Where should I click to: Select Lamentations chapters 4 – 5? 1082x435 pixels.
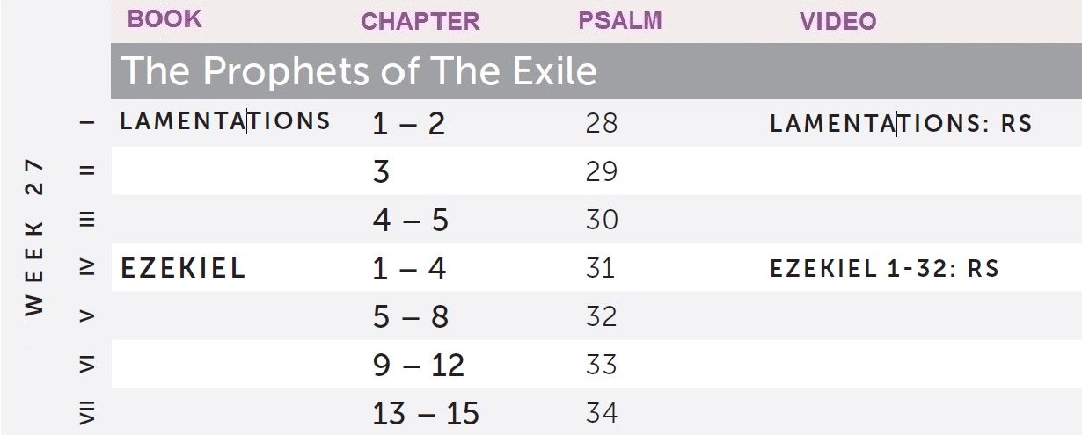[410, 220]
